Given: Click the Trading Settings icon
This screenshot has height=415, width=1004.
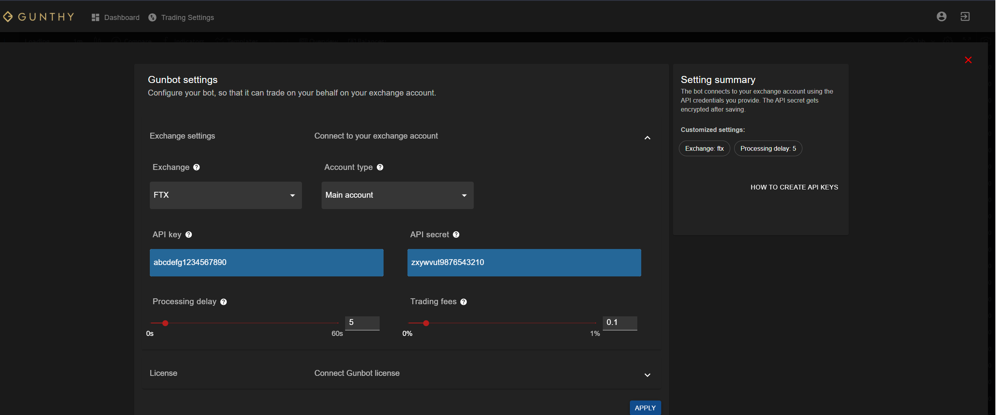Looking at the screenshot, I should 152,18.
